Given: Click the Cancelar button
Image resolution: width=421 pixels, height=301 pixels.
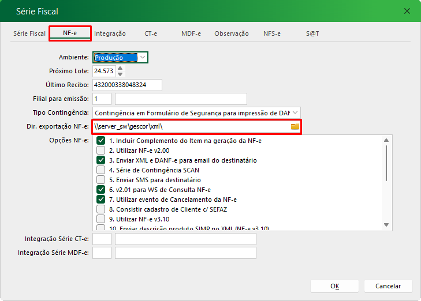Looking at the screenshot, I should 388,286.
